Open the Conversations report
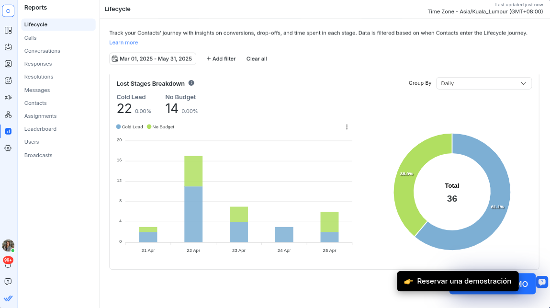Image resolution: width=550 pixels, height=308 pixels. point(42,51)
